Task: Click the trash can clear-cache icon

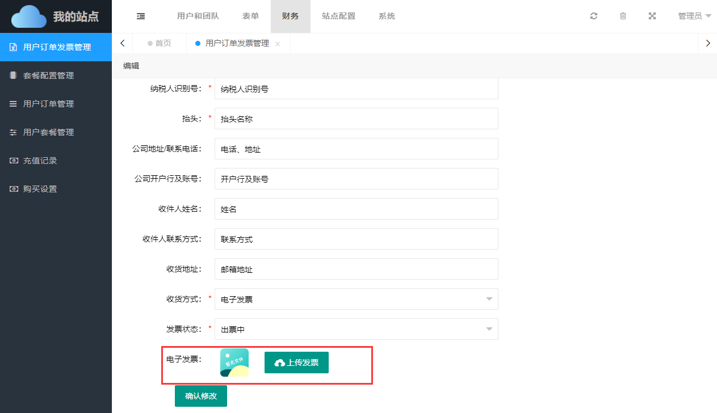Action: [623, 16]
